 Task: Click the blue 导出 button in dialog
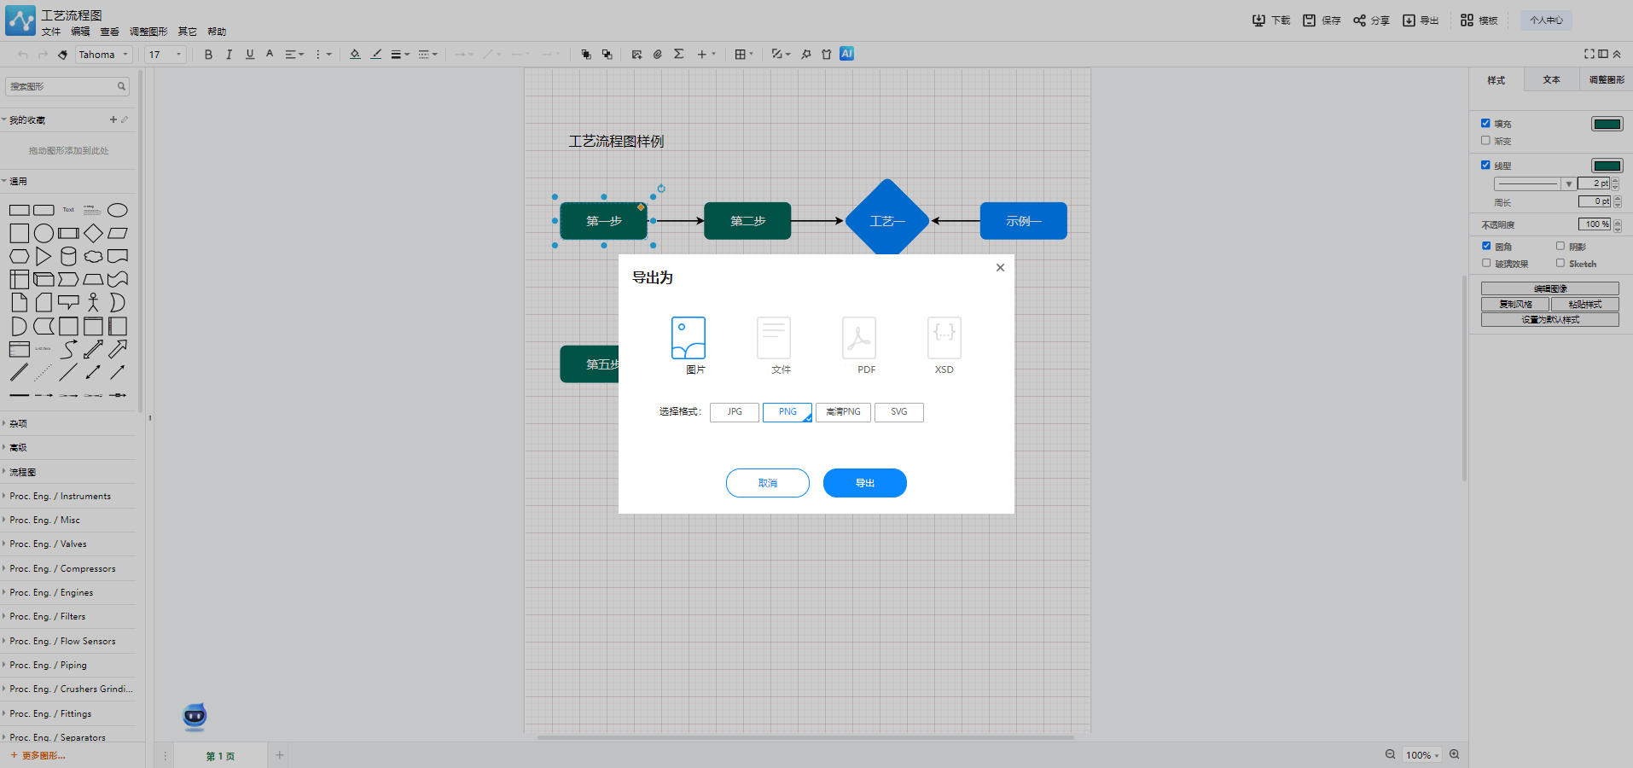point(864,483)
